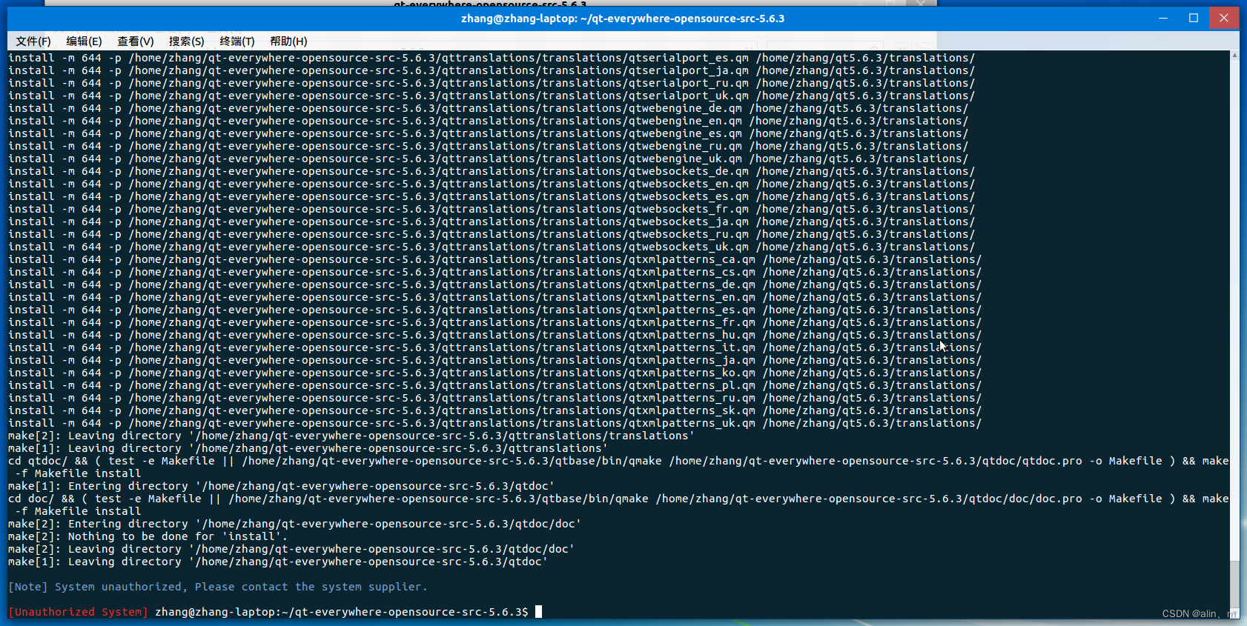1247x626 pixels.
Task: Click the install line for qtwebengine_es.qm
Action: point(489,133)
